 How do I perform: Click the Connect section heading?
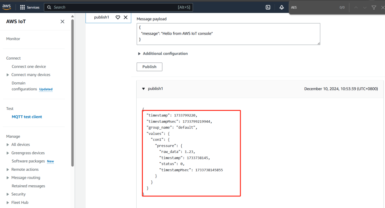coord(13,58)
